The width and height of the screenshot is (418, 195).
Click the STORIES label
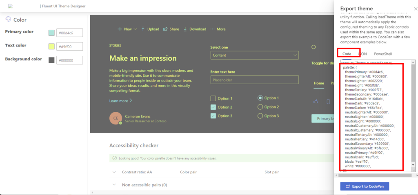pos(115,46)
